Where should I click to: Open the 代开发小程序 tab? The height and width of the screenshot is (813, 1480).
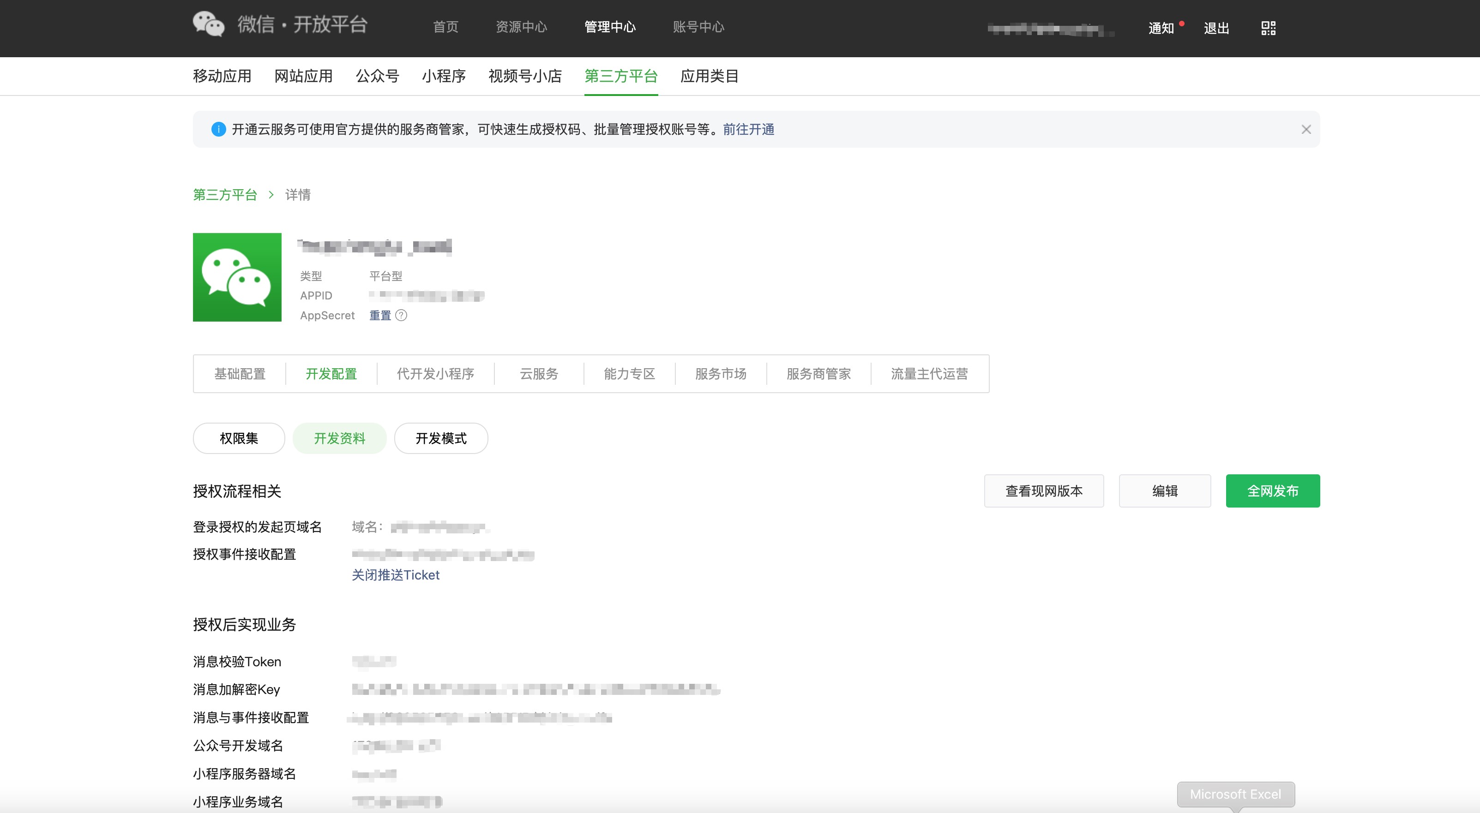click(x=435, y=374)
